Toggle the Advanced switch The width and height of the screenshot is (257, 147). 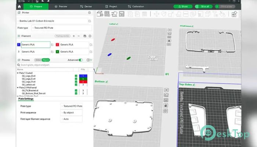click(x=81, y=60)
